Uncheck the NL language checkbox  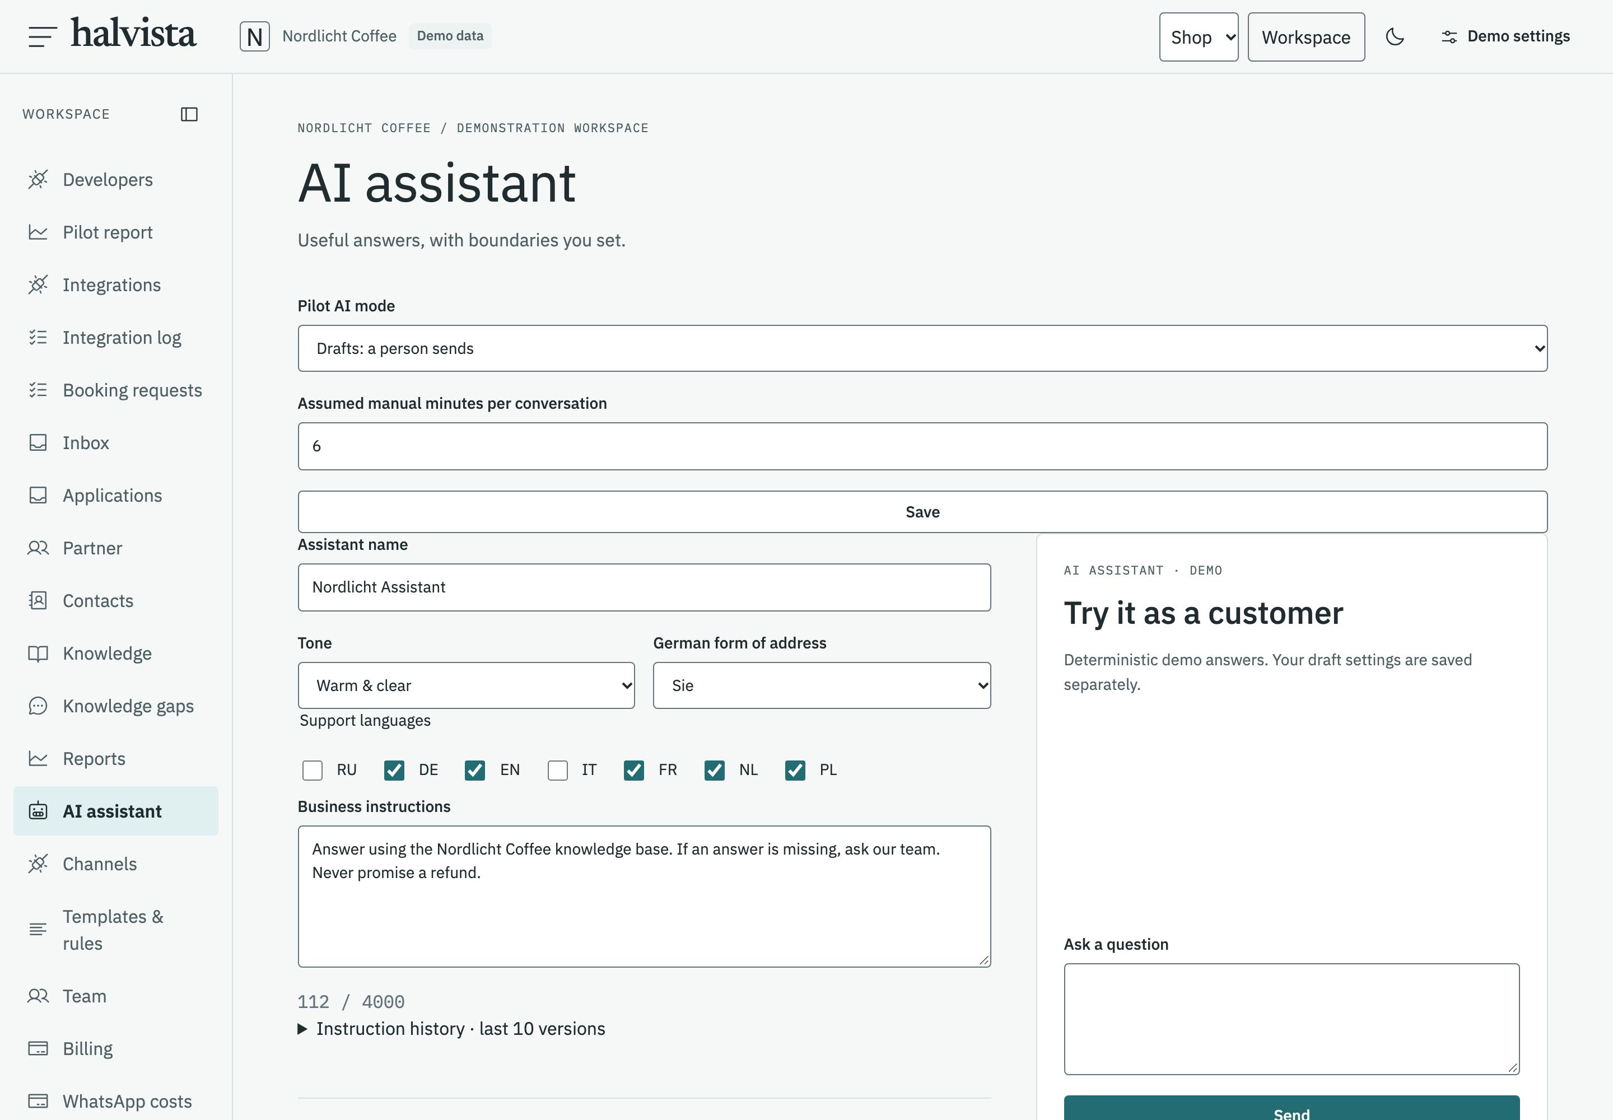(715, 771)
